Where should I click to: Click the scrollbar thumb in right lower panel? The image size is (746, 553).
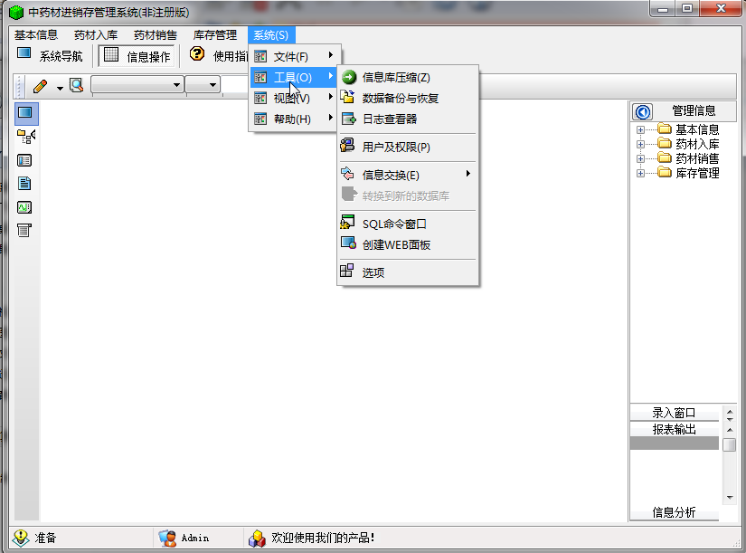[x=730, y=444]
